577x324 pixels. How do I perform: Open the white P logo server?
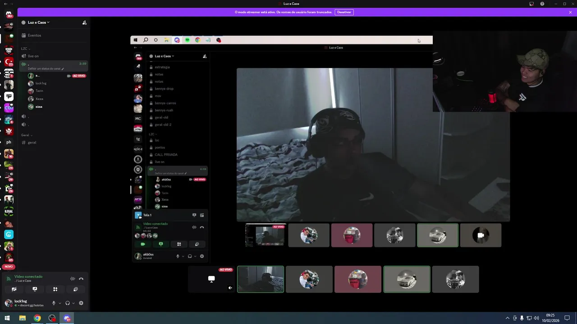[9, 96]
